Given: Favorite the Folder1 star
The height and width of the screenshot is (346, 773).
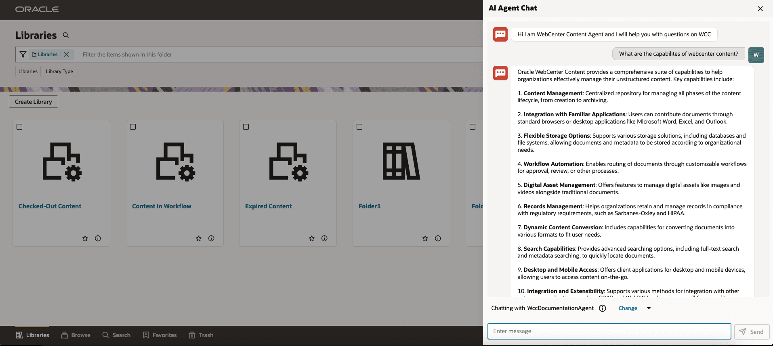Looking at the screenshot, I should 425,239.
